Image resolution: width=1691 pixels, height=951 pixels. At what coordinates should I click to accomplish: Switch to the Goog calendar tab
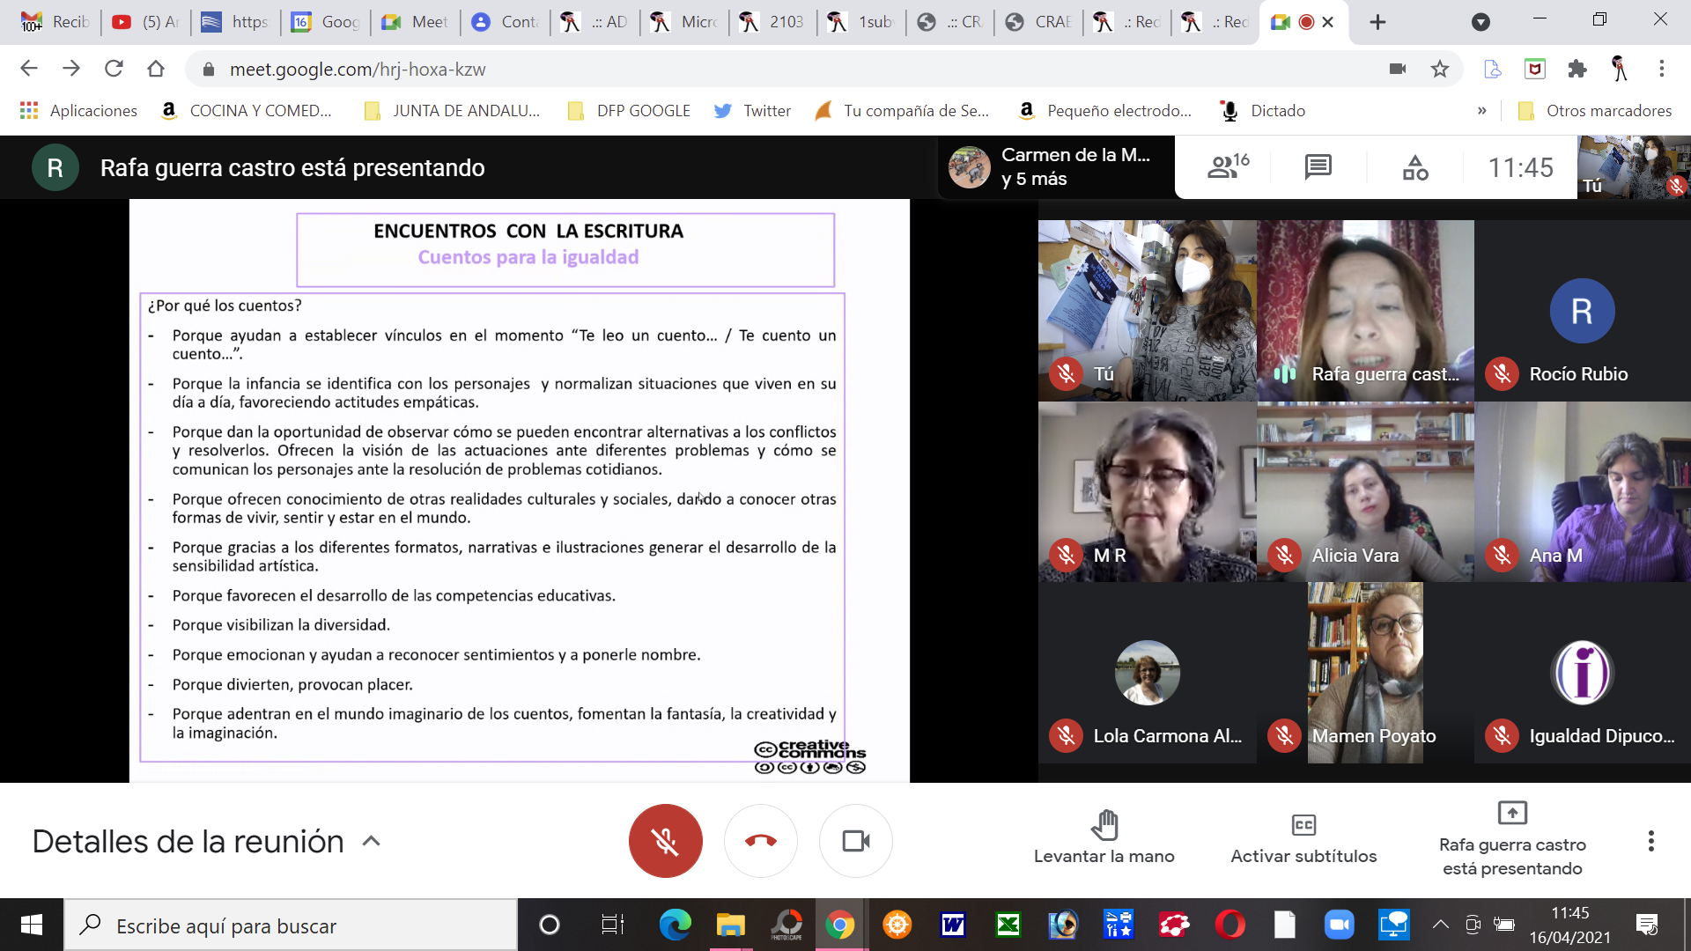point(326,22)
